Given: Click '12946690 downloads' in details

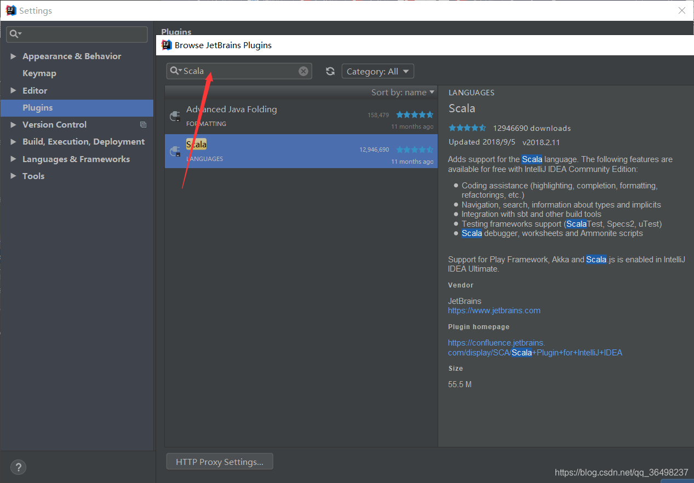Looking at the screenshot, I should [x=532, y=128].
